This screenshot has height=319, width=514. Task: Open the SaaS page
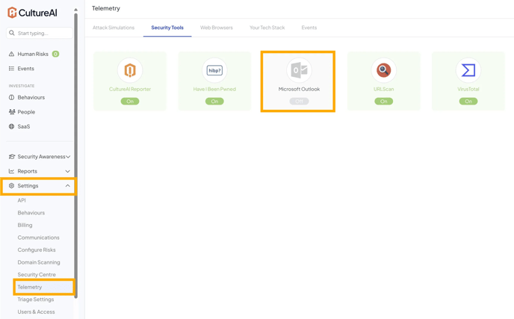click(x=24, y=126)
